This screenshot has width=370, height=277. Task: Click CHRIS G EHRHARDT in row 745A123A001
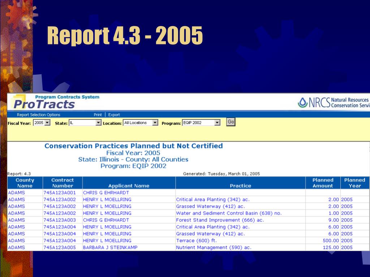106,193
